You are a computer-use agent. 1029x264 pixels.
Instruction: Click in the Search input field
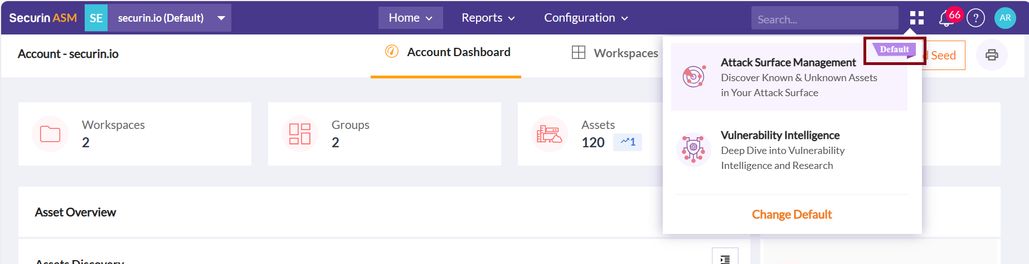824,19
